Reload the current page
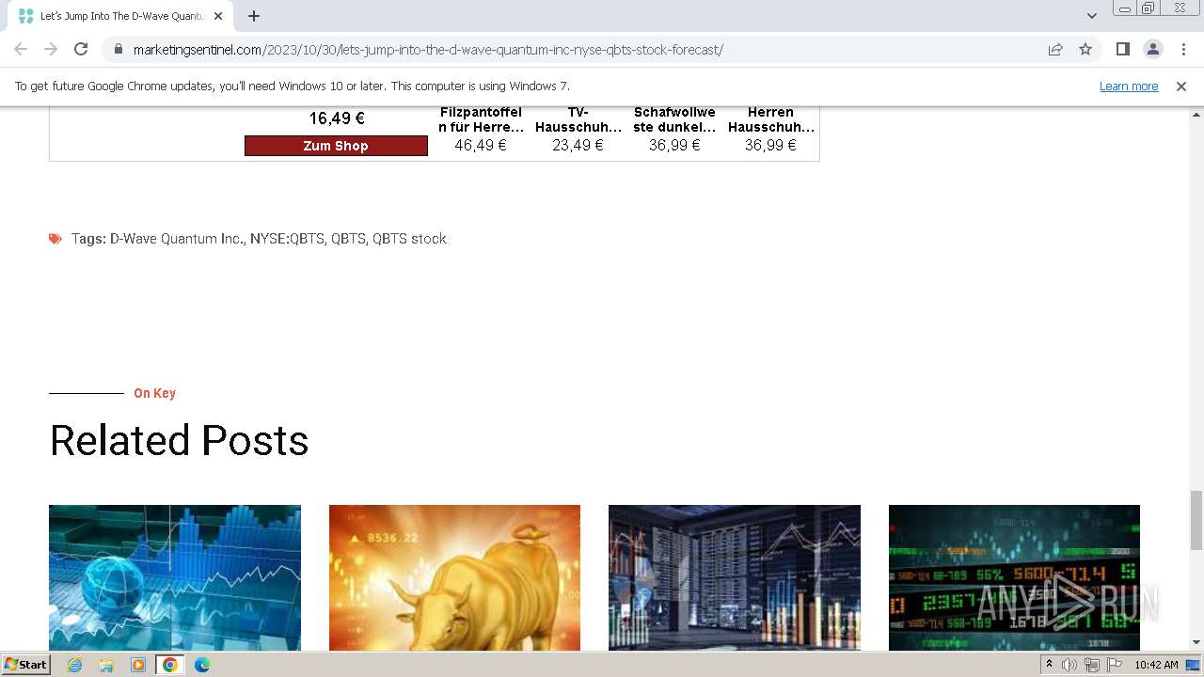The width and height of the screenshot is (1204, 677). [x=81, y=49]
